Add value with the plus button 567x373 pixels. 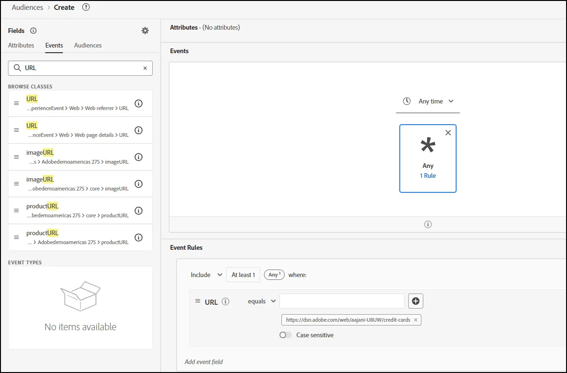[416, 301]
